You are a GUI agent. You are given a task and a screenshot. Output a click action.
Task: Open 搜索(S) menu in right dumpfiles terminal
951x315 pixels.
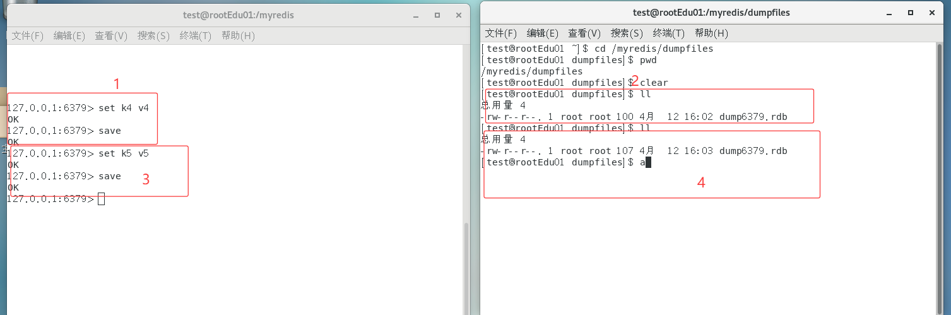pyautogui.click(x=627, y=33)
